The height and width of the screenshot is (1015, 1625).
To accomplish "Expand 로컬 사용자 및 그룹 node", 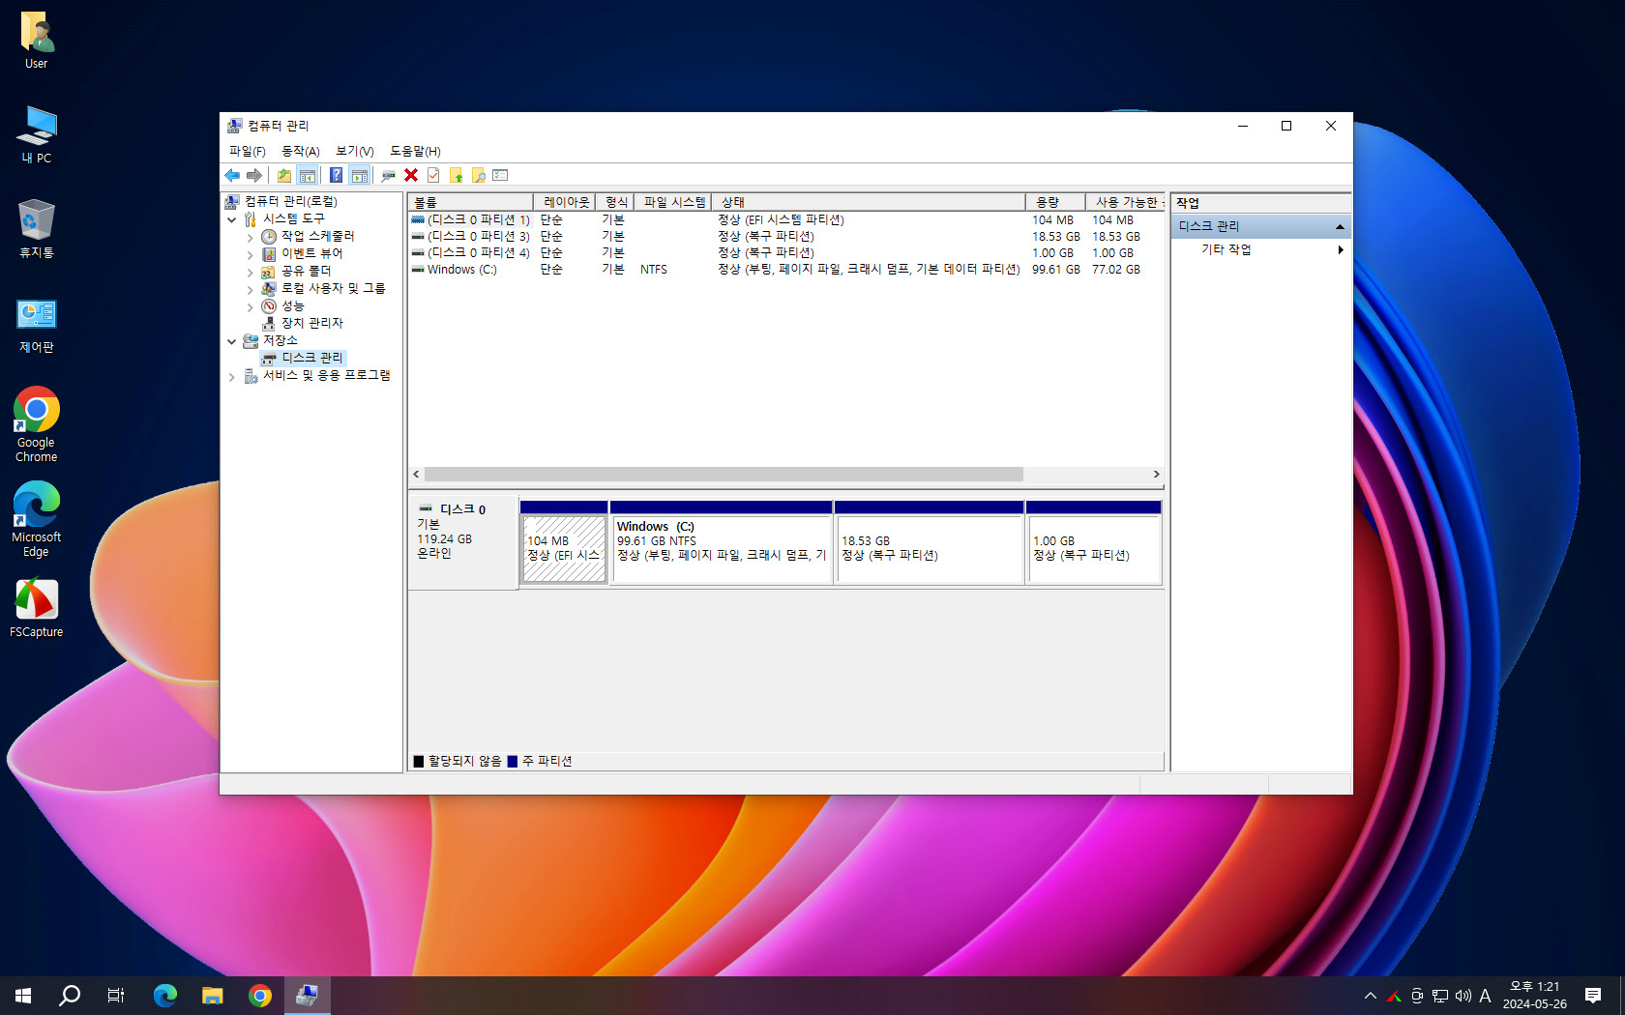I will (250, 289).
